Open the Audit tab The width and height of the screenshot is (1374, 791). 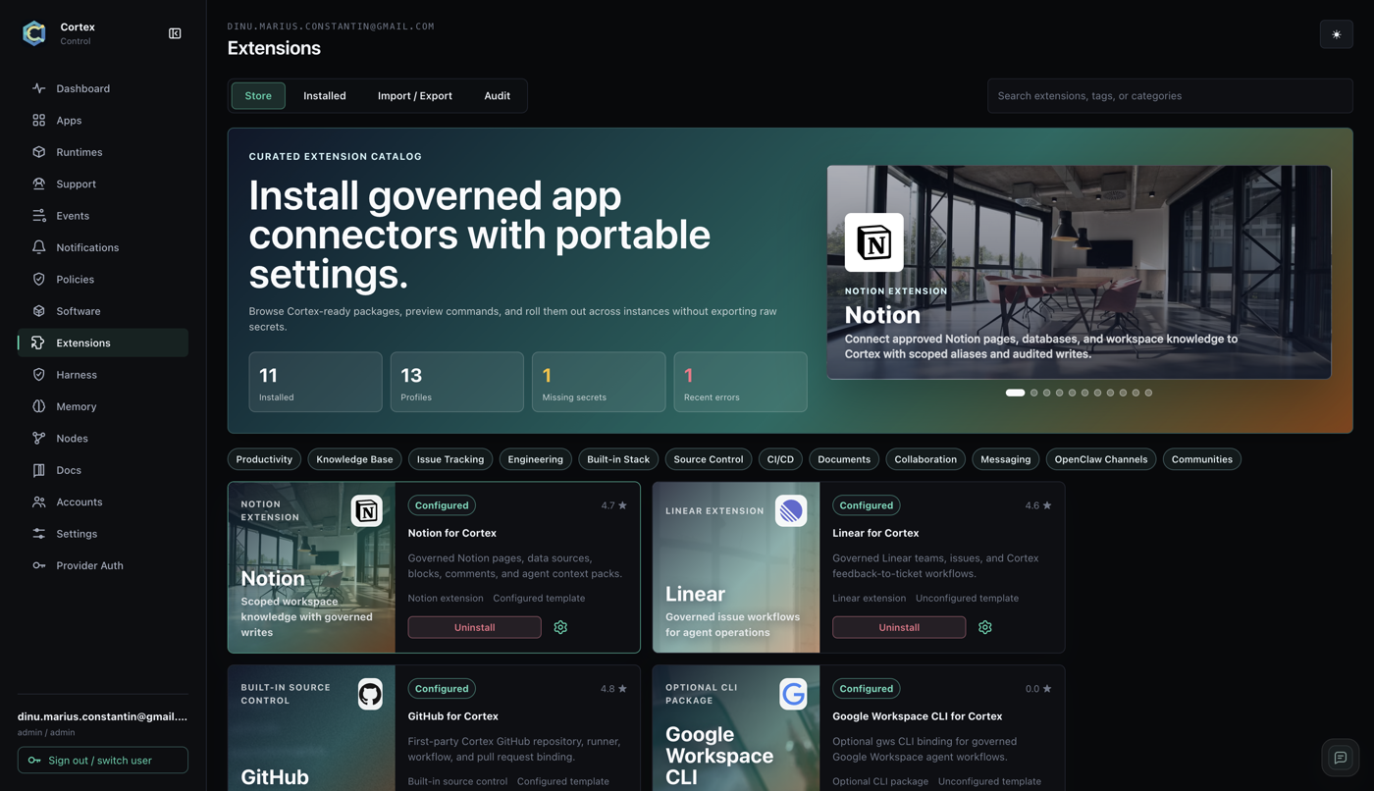(x=498, y=95)
